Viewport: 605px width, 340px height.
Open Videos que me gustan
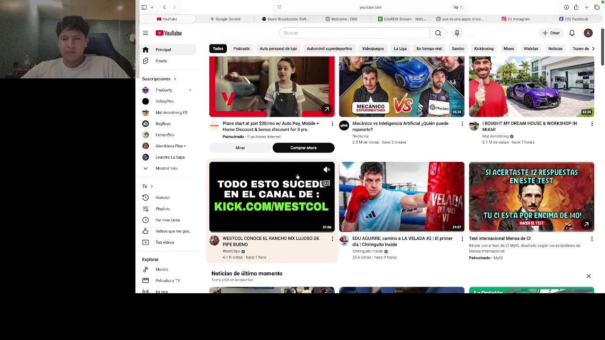(168, 231)
